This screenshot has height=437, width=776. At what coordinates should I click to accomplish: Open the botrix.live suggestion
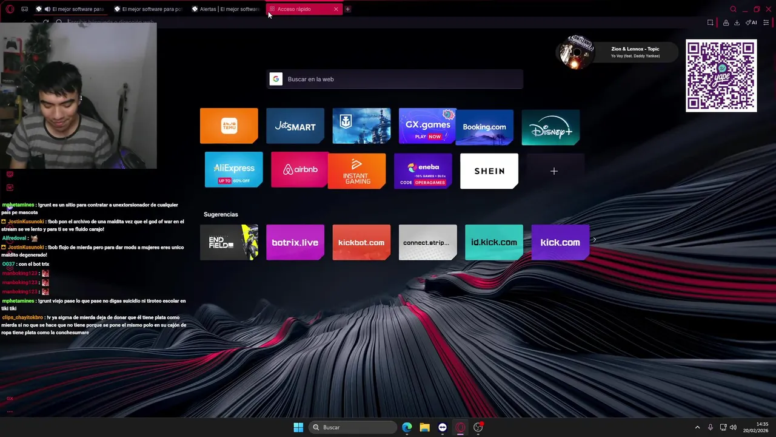295,242
